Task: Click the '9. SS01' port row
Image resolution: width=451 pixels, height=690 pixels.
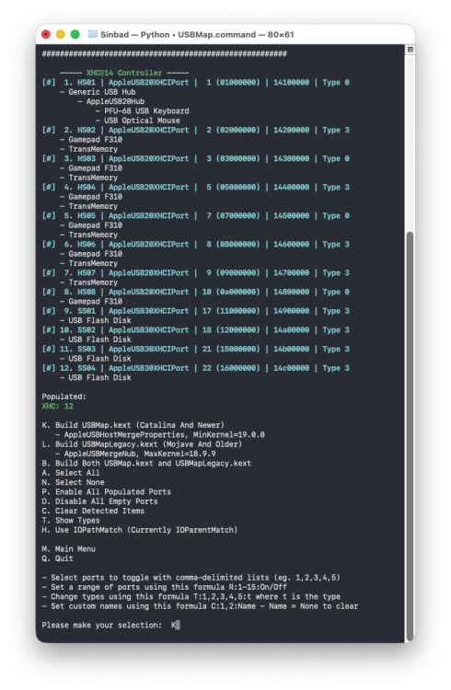Action: (x=195, y=311)
